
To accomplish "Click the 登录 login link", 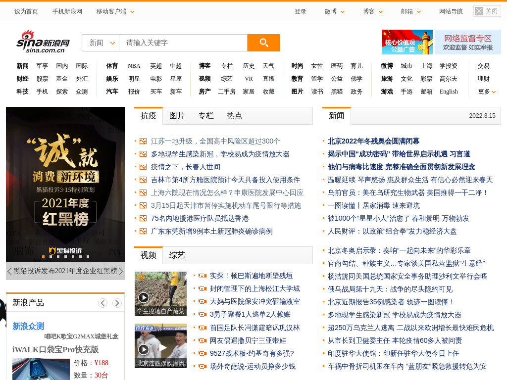I will pyautogui.click(x=300, y=12).
